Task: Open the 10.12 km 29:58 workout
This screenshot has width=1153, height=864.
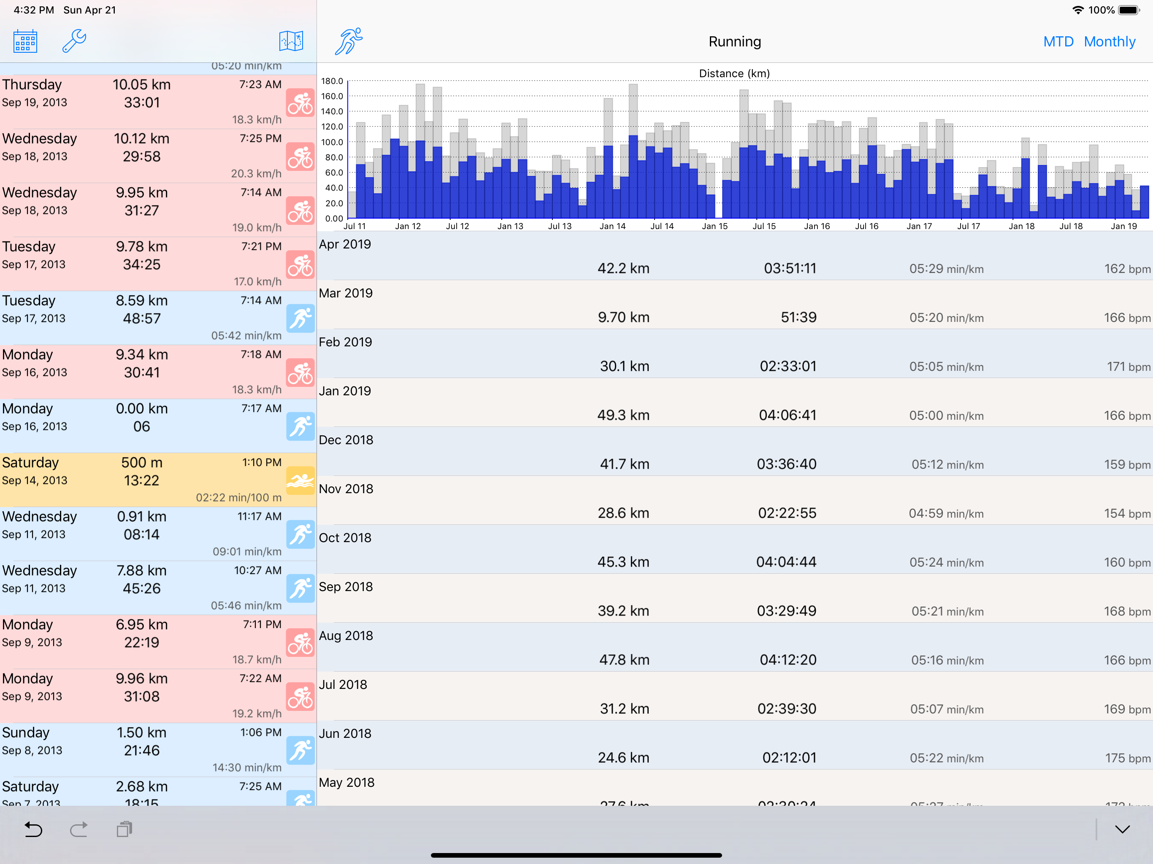Action: click(158, 157)
